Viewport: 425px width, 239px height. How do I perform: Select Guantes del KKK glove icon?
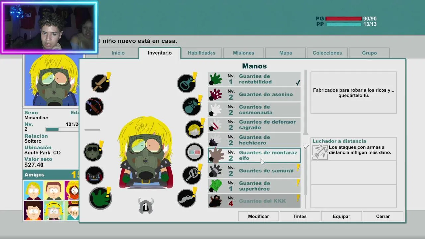215,201
